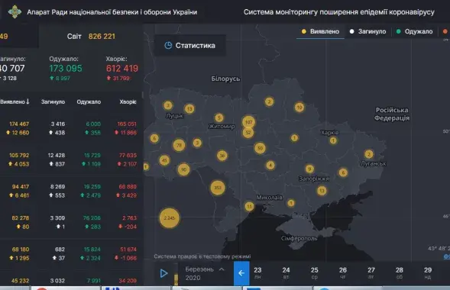Click the Харків city label on map

pyautogui.click(x=330, y=132)
